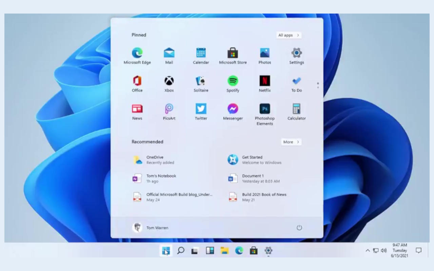Click the taskbar Search magnifier icon
This screenshot has height=271, width=434.
tap(181, 251)
